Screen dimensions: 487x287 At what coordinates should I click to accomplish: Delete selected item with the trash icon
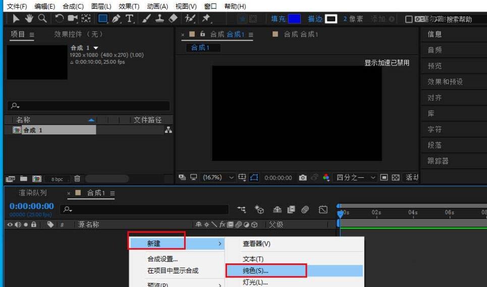click(x=77, y=179)
